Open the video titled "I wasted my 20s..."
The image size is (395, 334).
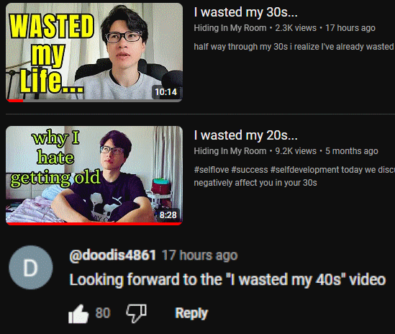tap(245, 135)
